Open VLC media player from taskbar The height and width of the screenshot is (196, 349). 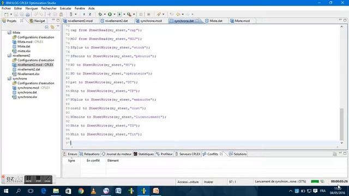pyautogui.click(x=93, y=191)
